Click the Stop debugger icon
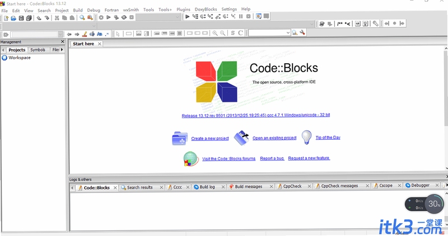The height and width of the screenshot is (236, 448). (249, 17)
